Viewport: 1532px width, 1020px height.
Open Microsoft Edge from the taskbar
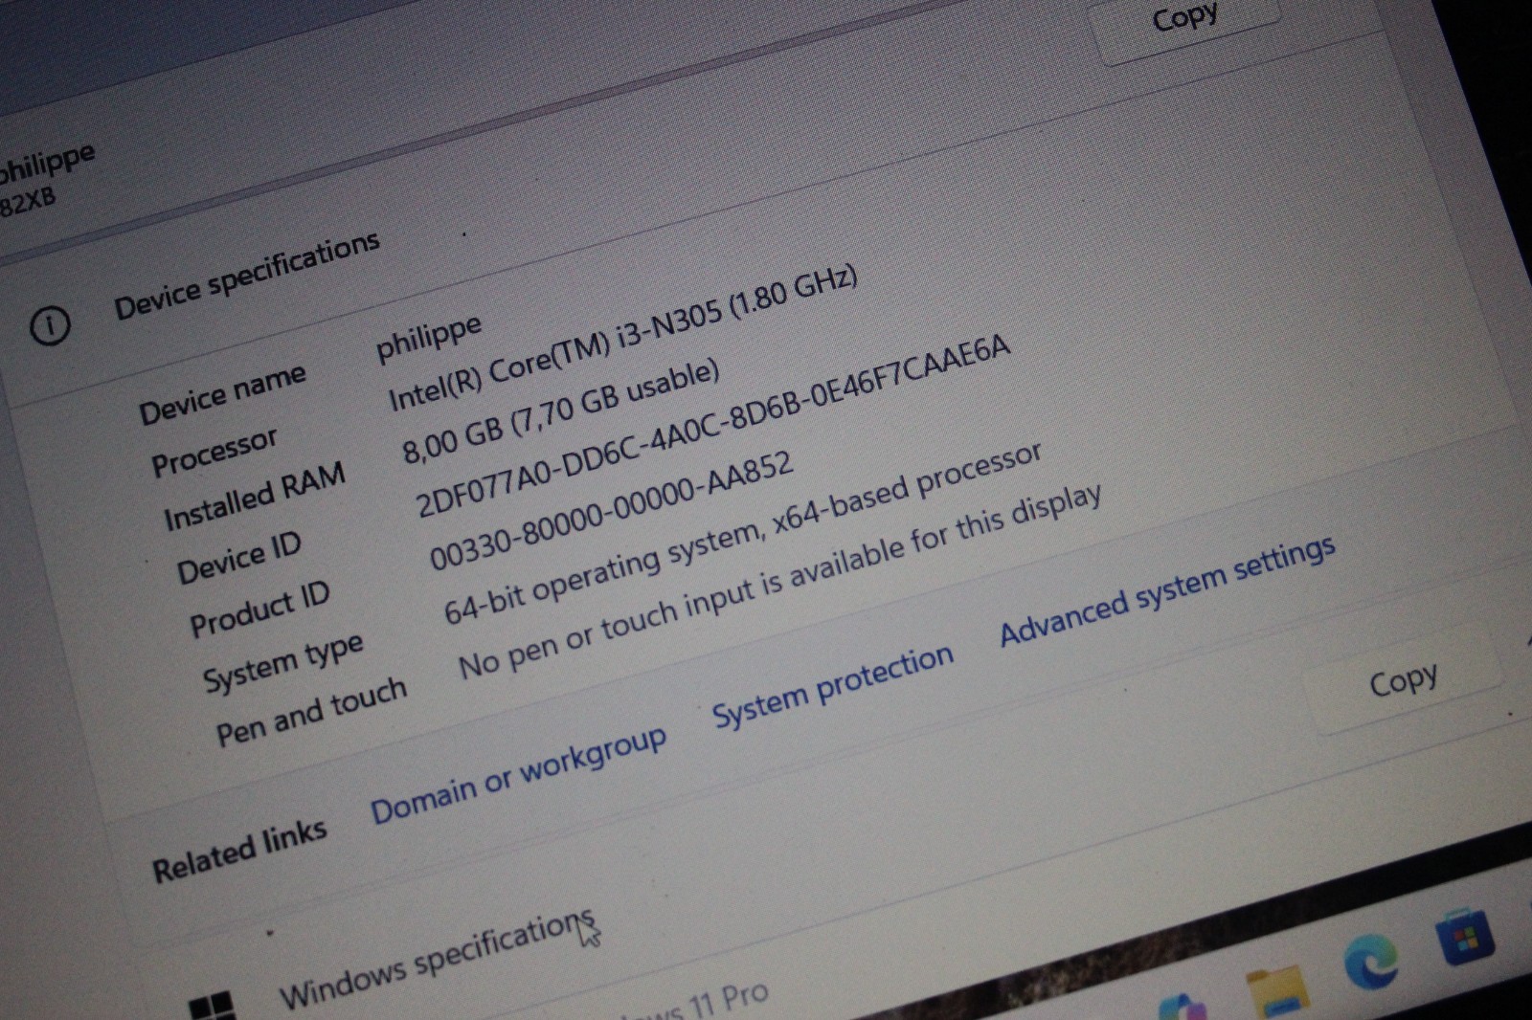click(x=1370, y=963)
